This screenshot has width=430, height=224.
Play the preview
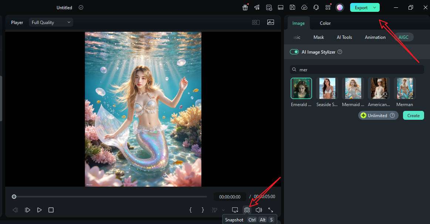(39, 210)
